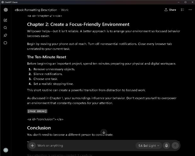
Task: Click the Share button
Action: [x=170, y=10]
